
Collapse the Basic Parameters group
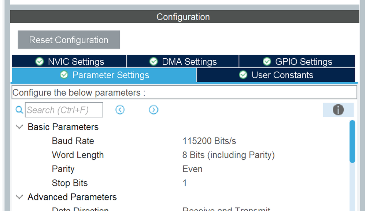pos(19,127)
